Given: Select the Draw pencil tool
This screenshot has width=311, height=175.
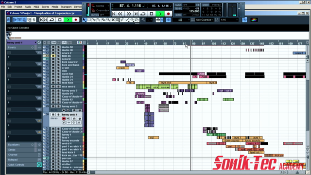Looking at the screenshot, I should pos(122,20).
